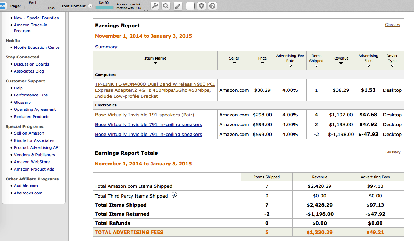Open Bose 791 link with 2 items shipped
The height and width of the screenshot is (241, 414).
[148, 124]
